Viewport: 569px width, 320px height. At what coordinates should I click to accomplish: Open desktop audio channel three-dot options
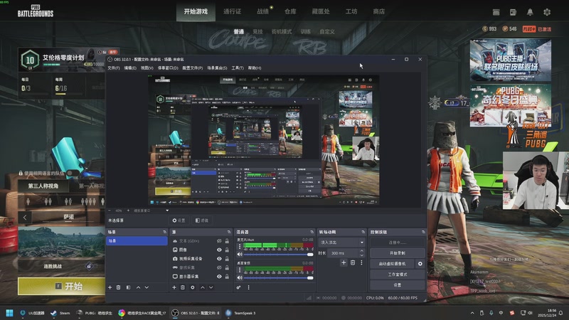[240, 270]
